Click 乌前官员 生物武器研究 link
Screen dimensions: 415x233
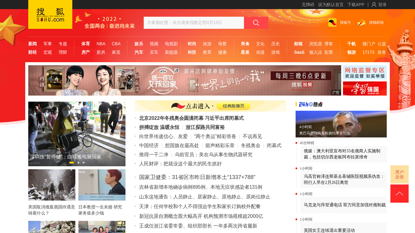(214, 154)
